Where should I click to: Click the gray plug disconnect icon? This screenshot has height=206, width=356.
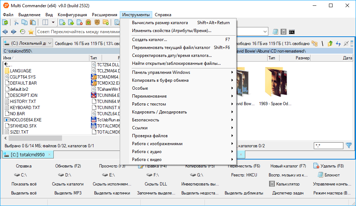pyautogui.click(x=346, y=44)
